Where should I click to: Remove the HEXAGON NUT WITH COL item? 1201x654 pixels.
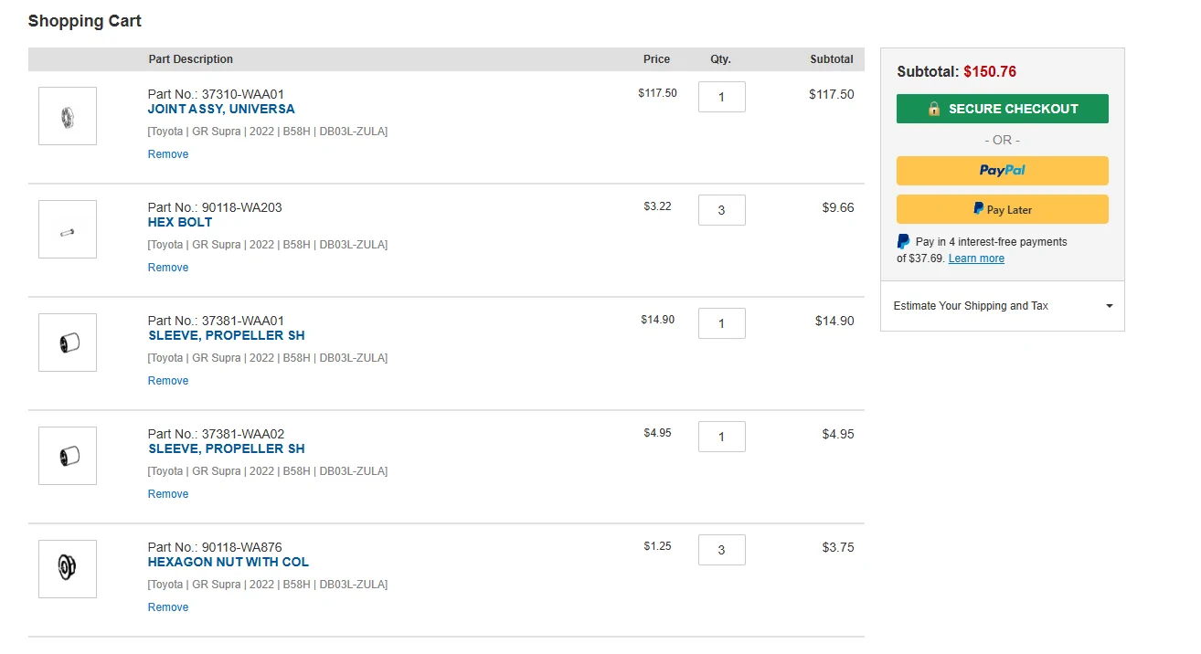(168, 607)
